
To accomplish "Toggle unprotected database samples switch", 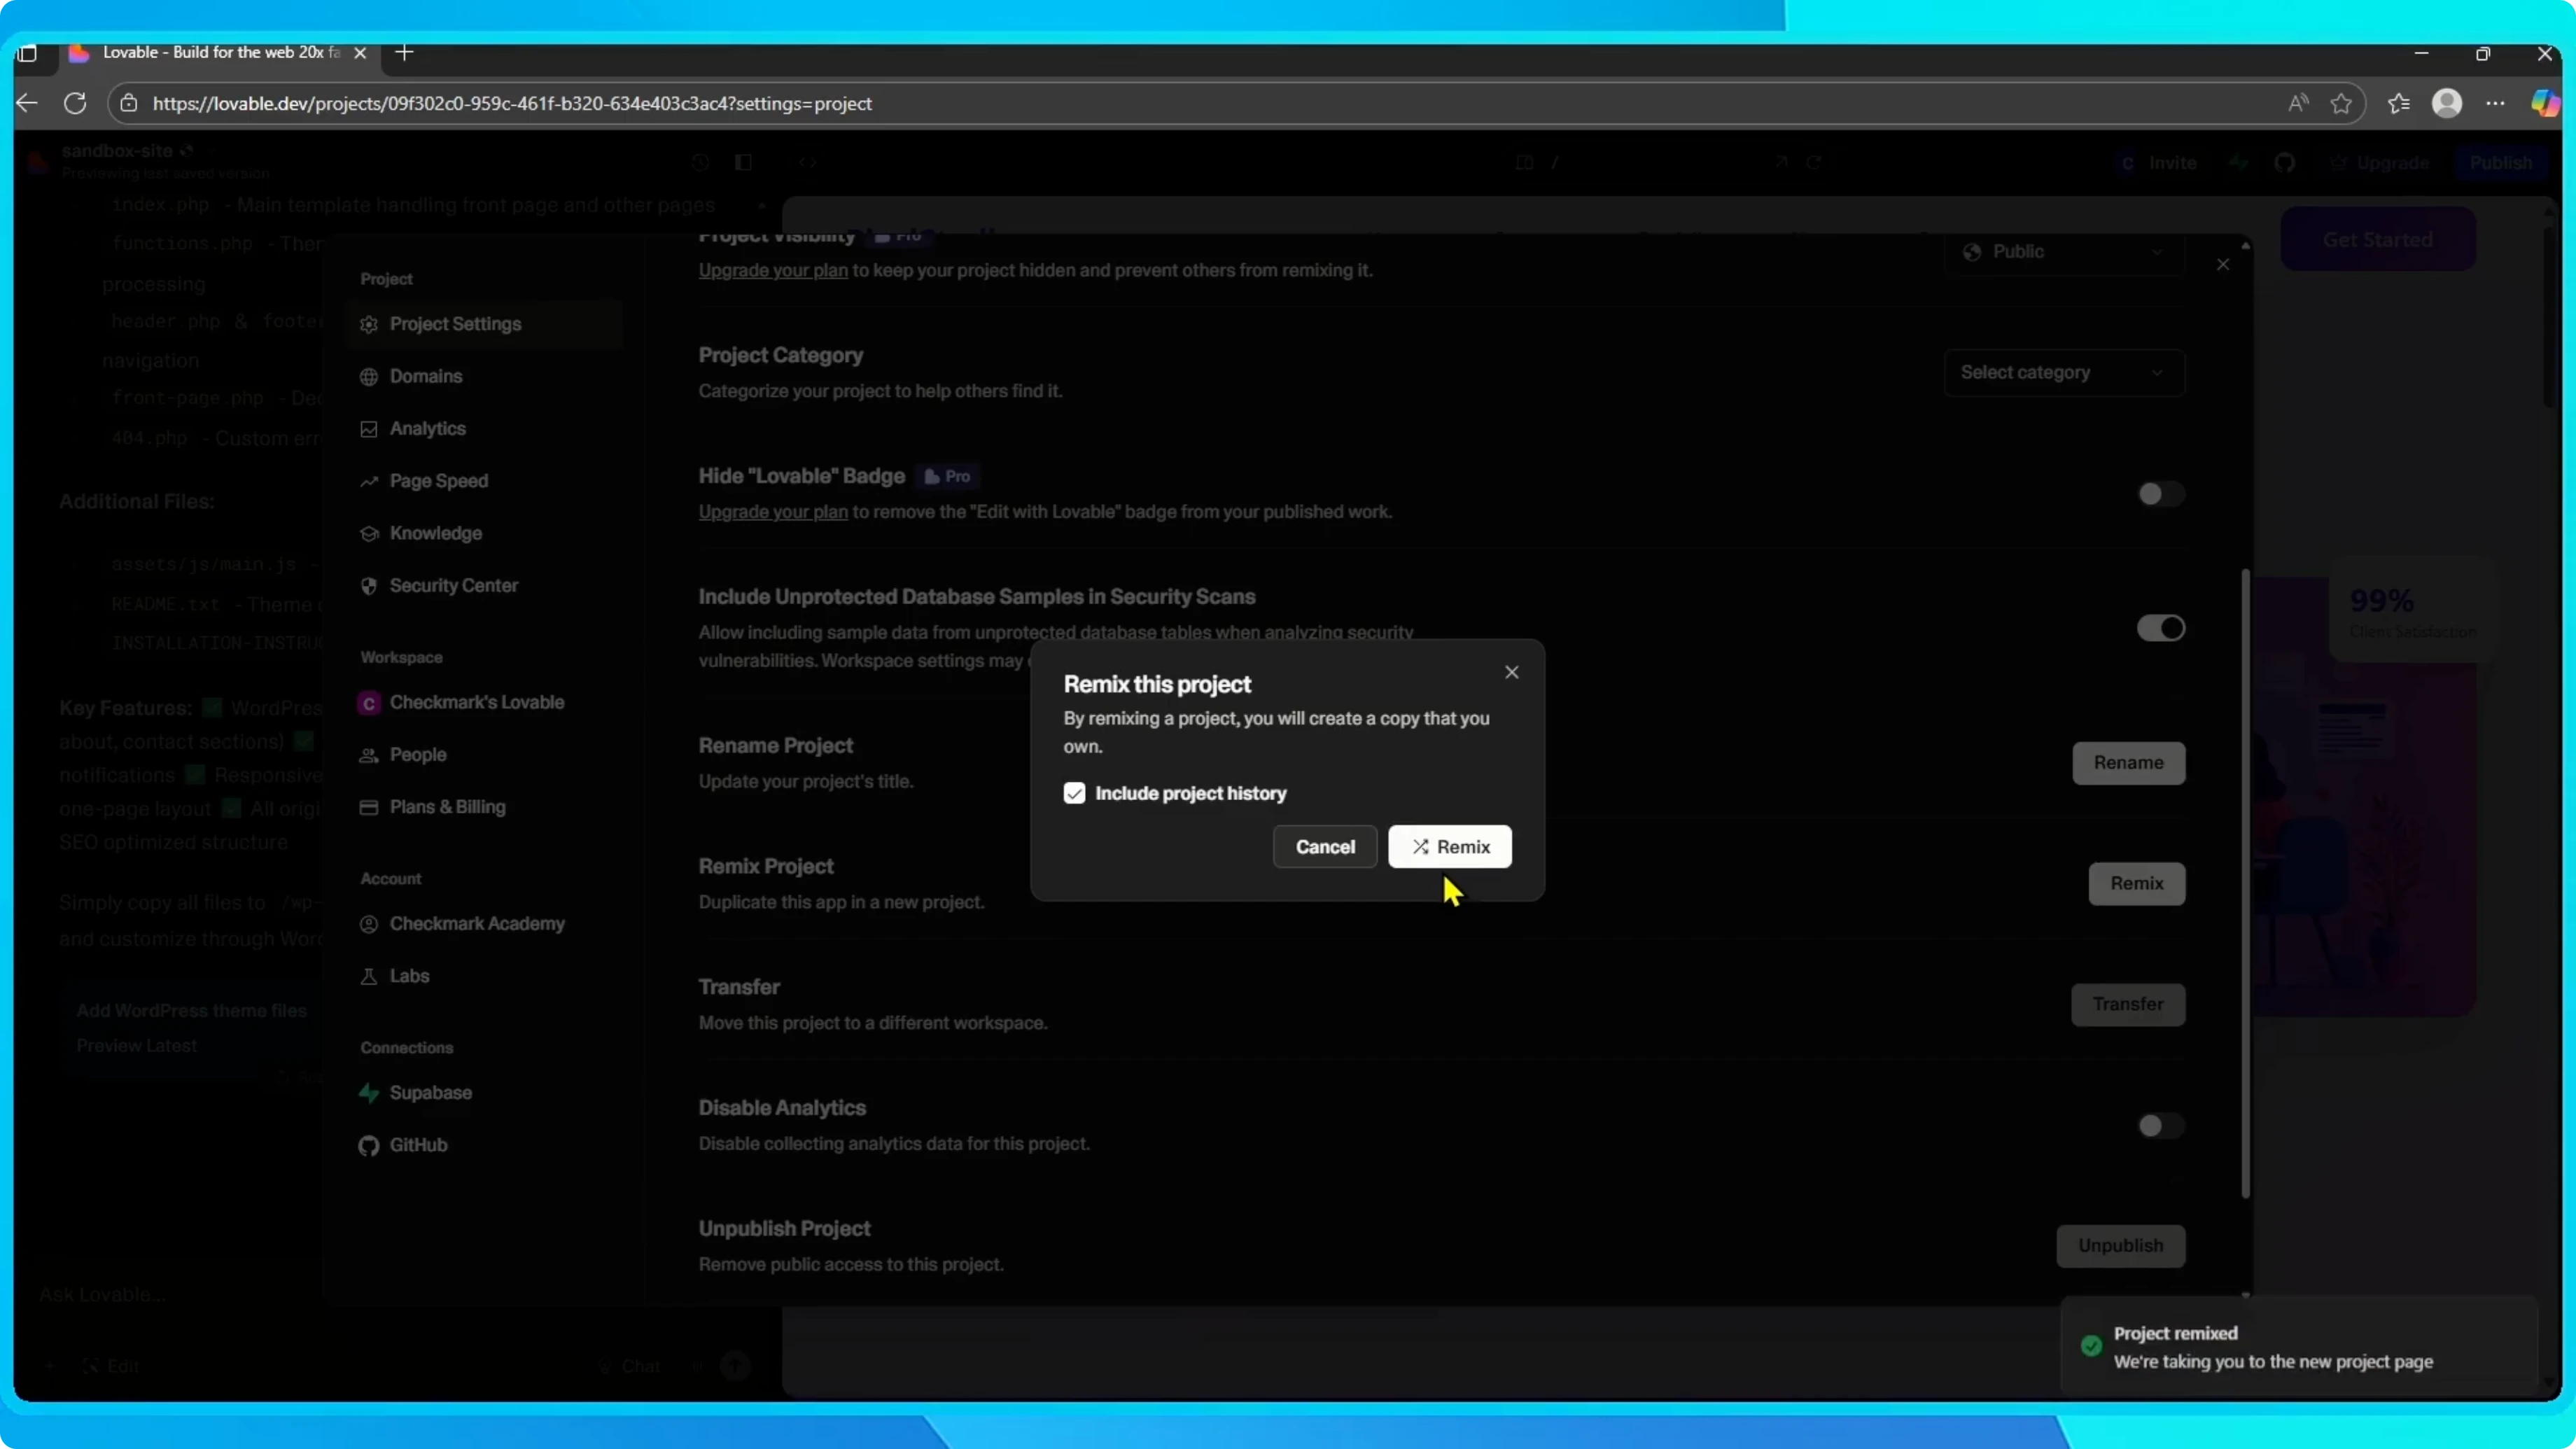I will tap(2160, 628).
